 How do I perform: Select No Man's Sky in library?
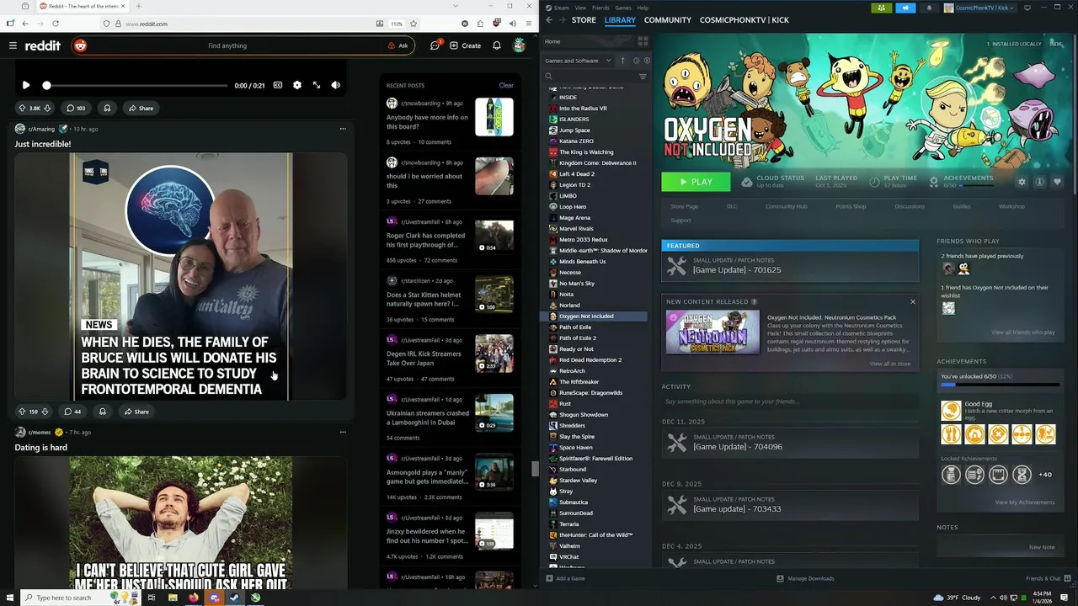pyautogui.click(x=577, y=284)
